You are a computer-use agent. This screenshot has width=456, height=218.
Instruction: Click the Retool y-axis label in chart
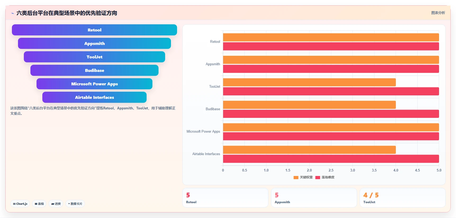(x=215, y=42)
